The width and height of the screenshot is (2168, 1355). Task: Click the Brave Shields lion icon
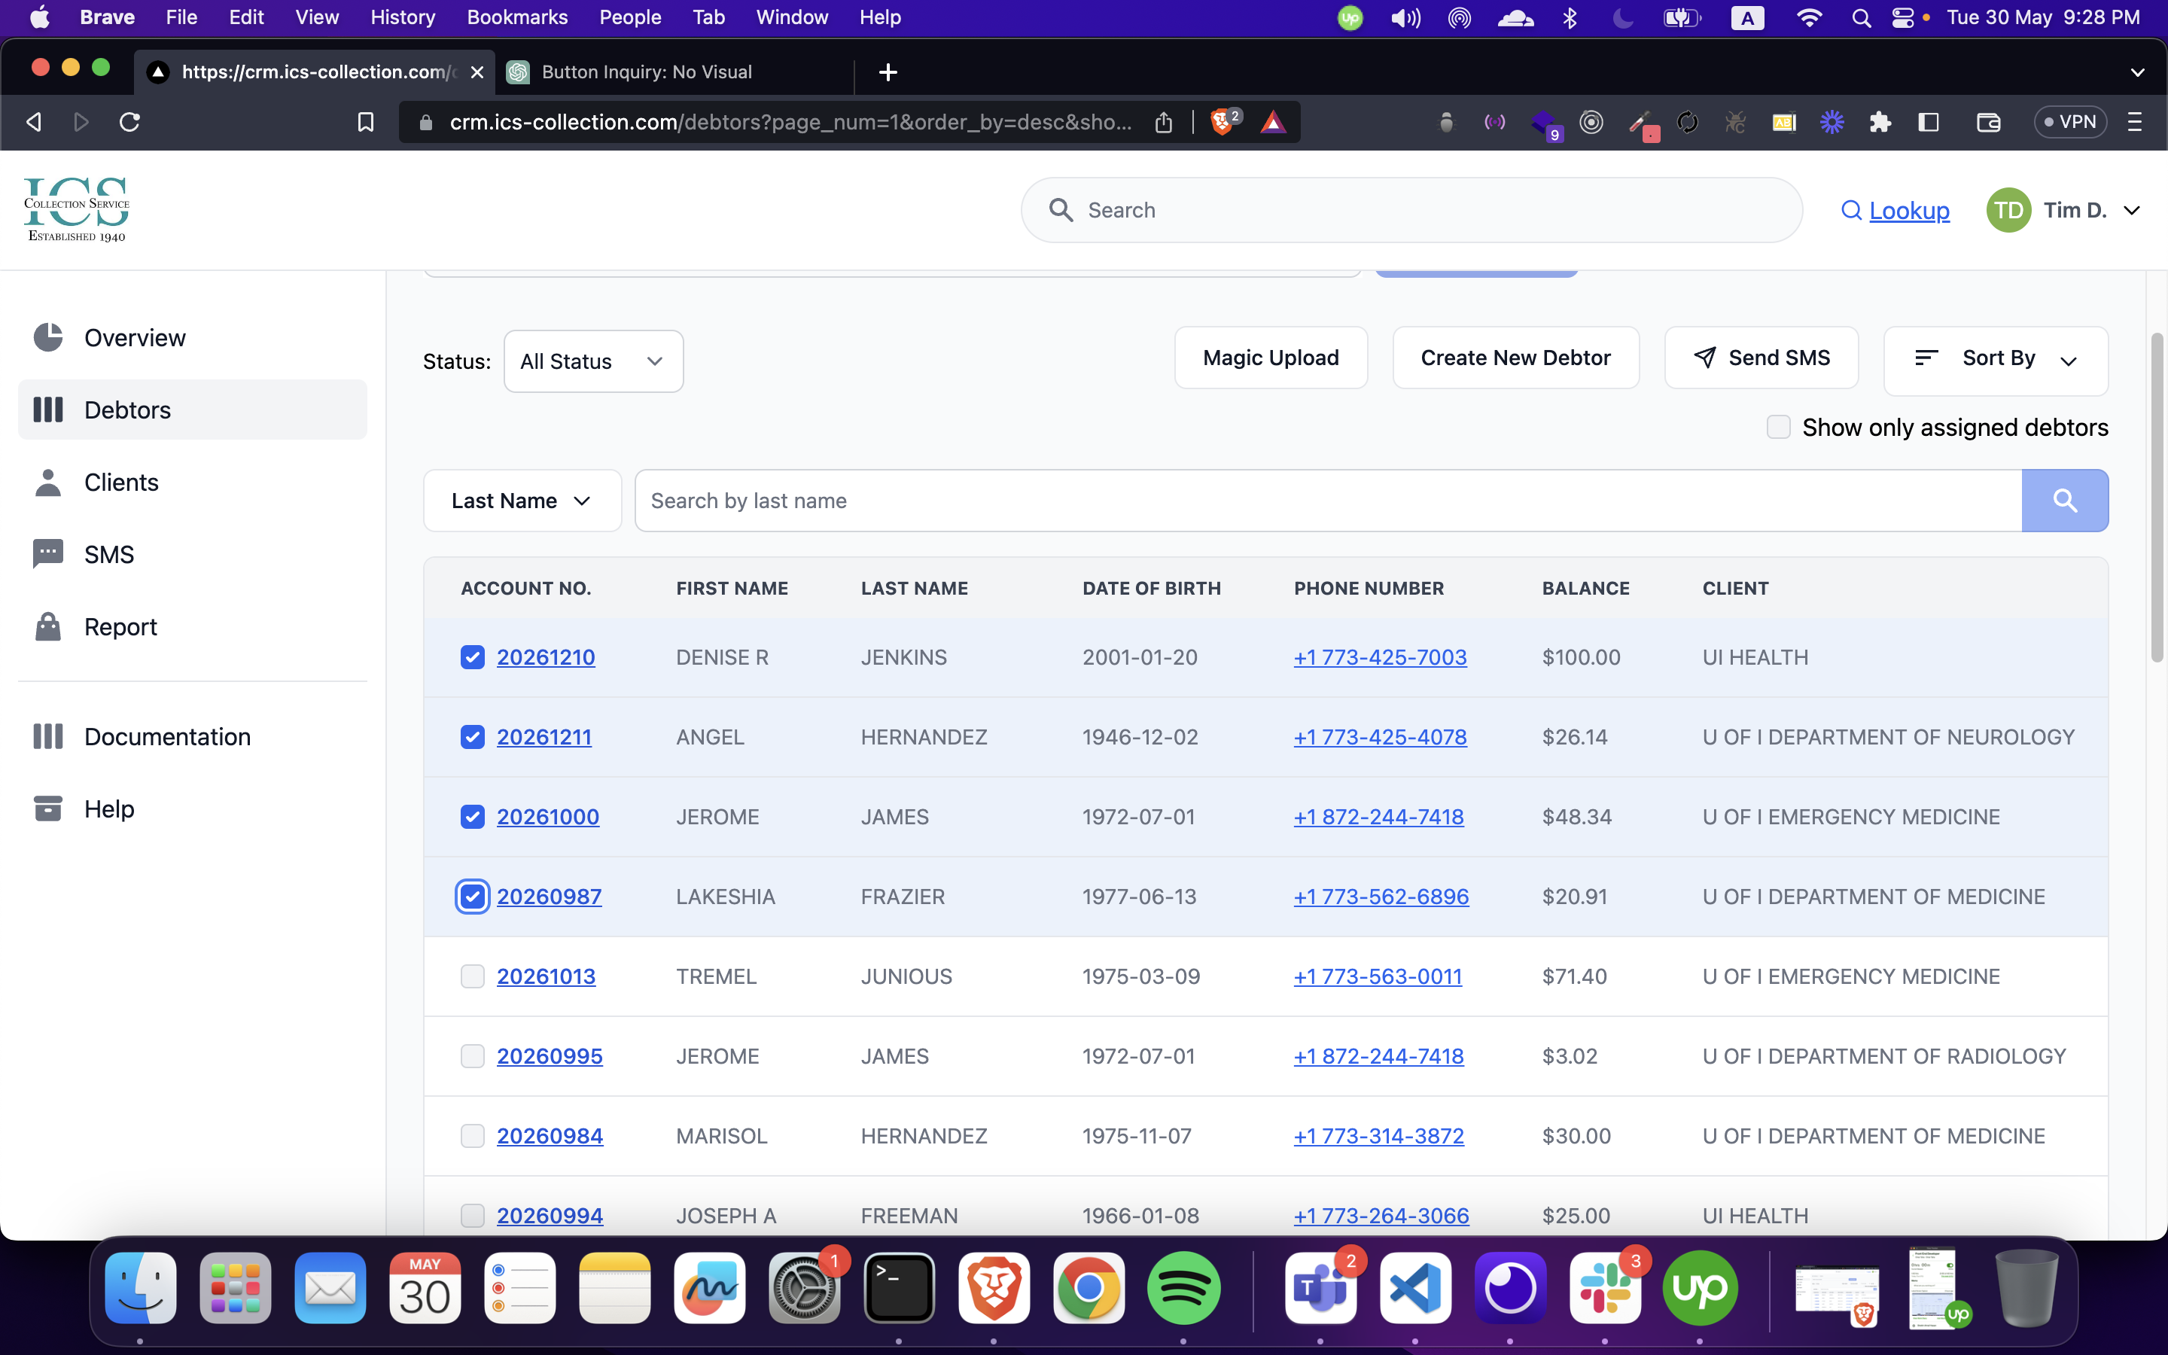click(x=1221, y=122)
